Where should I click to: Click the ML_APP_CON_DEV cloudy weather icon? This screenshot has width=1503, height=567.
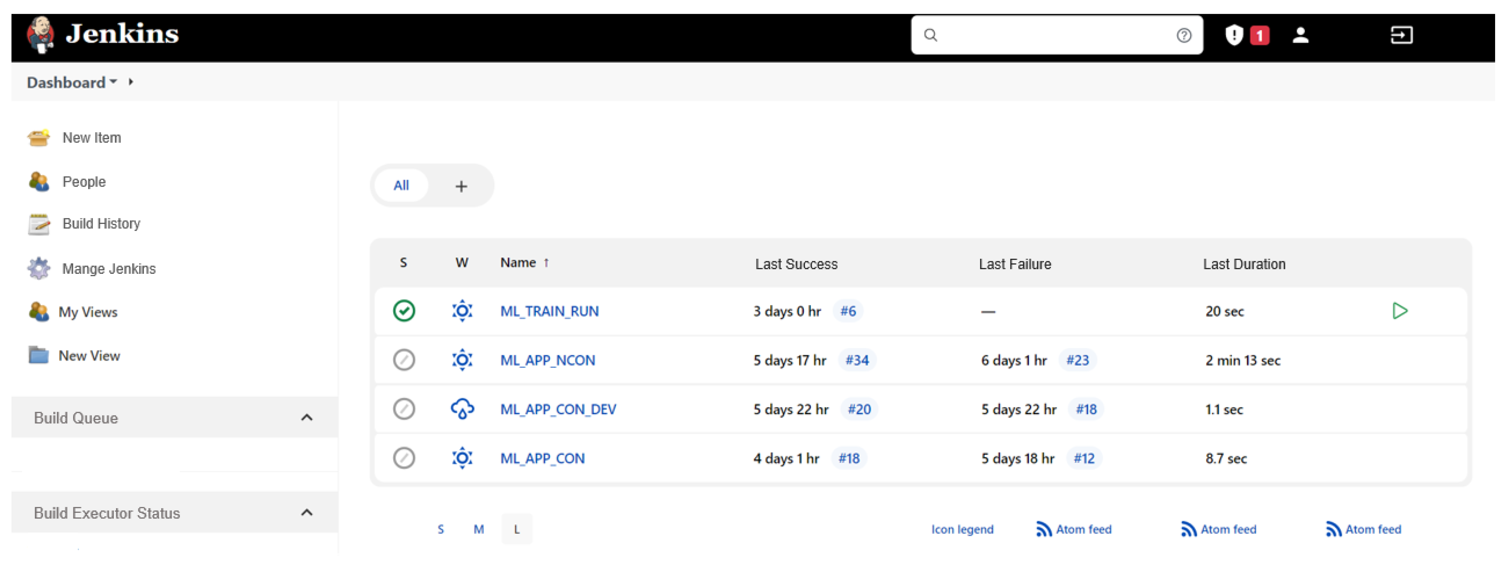click(462, 409)
